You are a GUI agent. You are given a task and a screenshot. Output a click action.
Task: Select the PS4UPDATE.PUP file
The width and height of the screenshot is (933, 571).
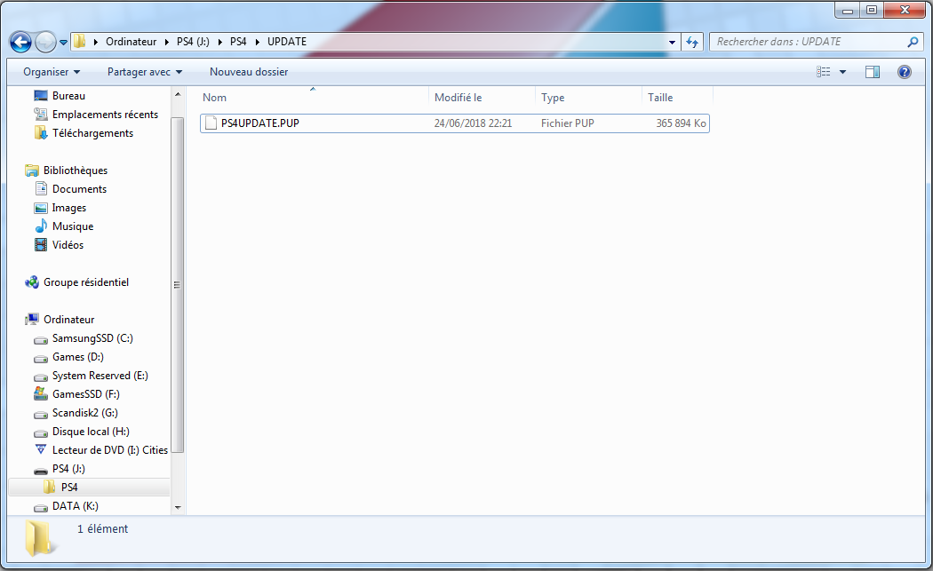(259, 123)
